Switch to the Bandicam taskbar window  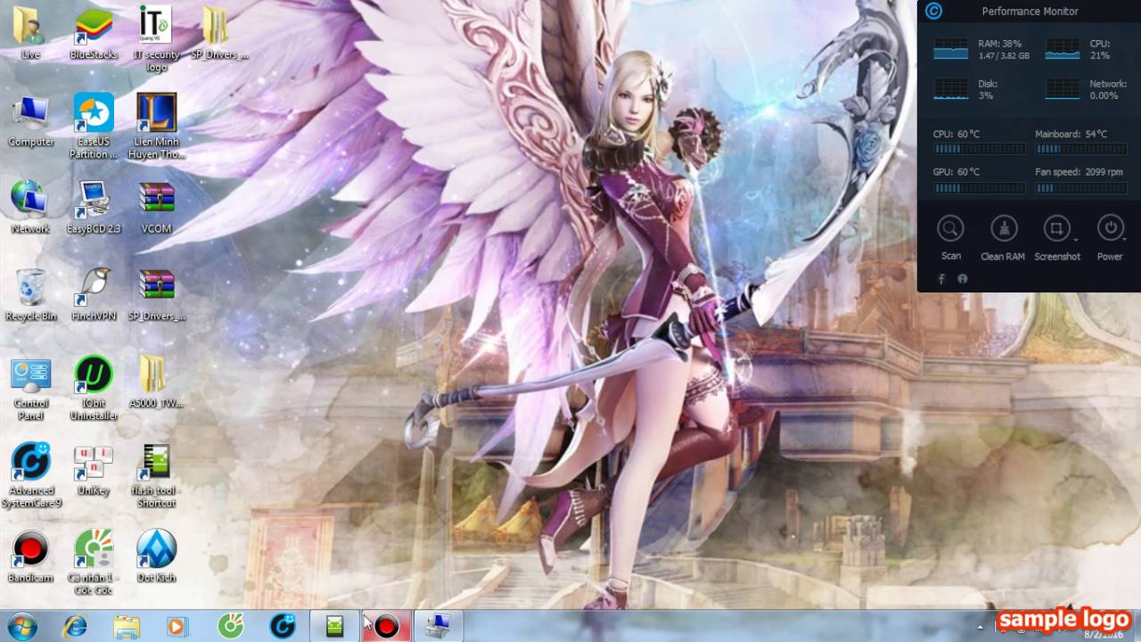[386, 626]
